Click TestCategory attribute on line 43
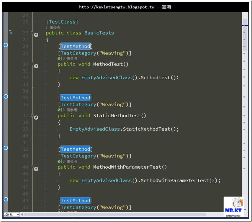This screenshot has height=222, width=252. 78,156
